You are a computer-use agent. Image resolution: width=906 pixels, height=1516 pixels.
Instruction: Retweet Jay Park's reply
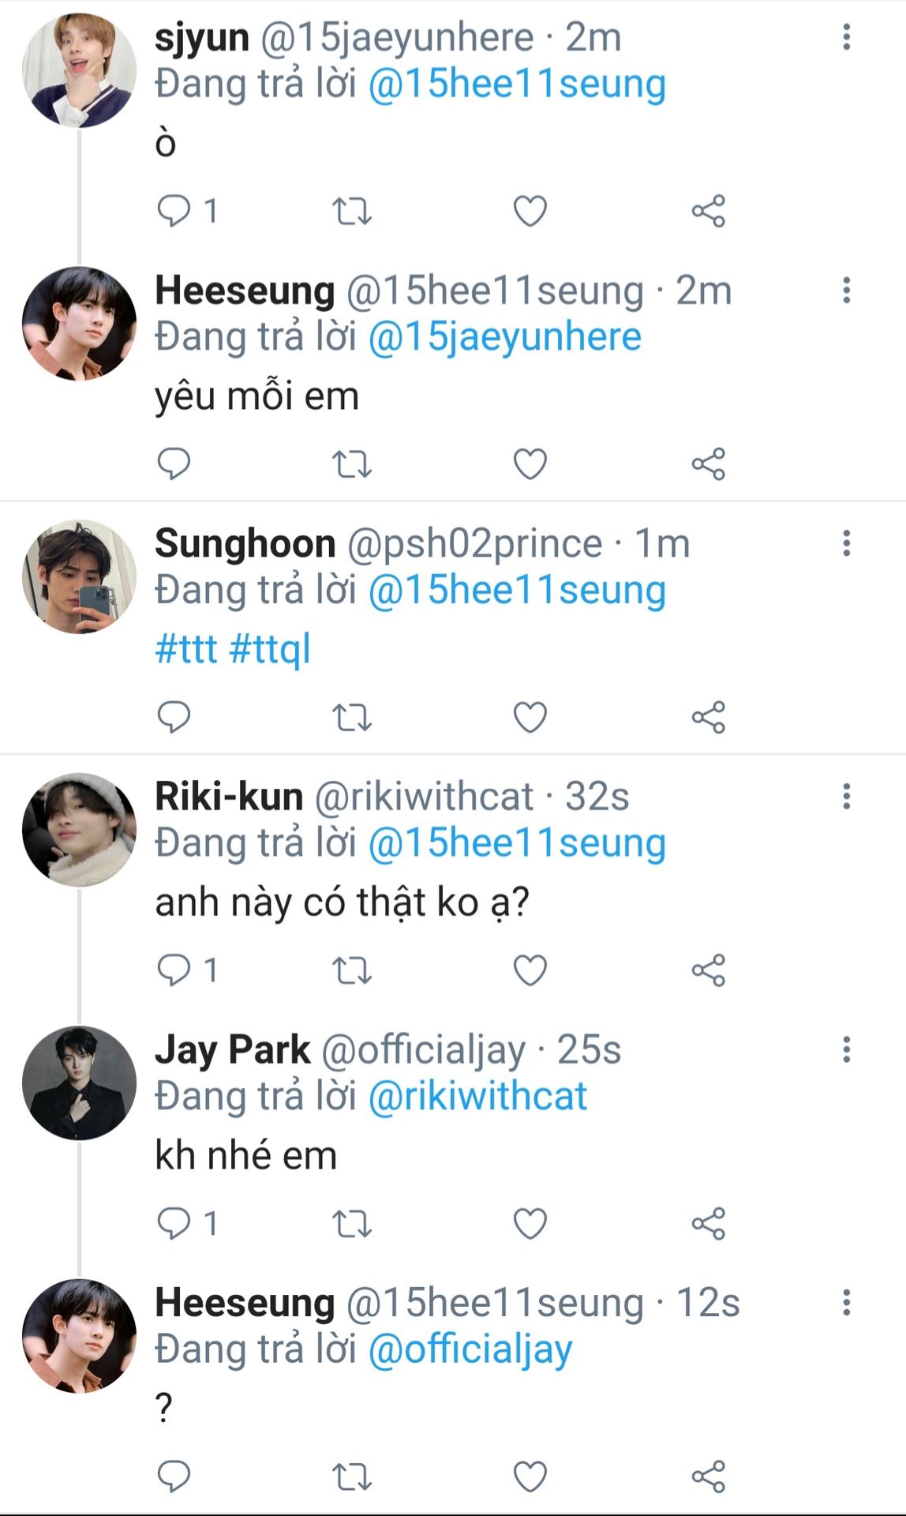click(x=351, y=1224)
